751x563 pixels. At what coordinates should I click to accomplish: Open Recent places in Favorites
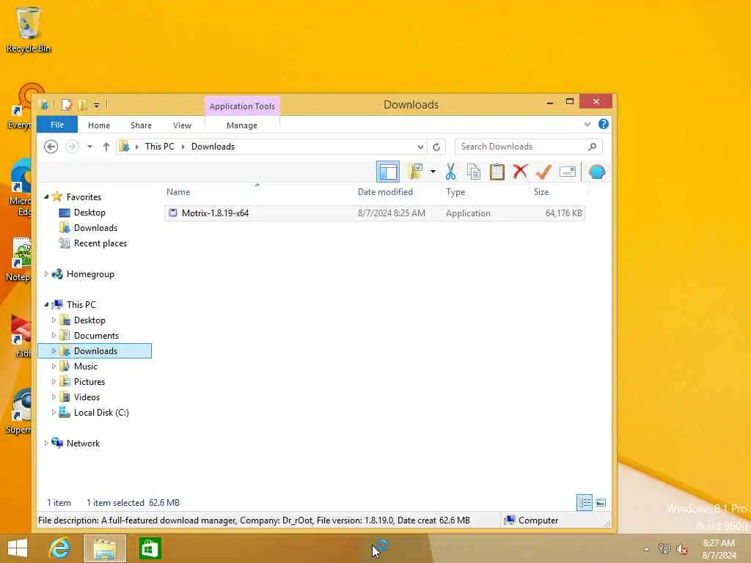[100, 243]
